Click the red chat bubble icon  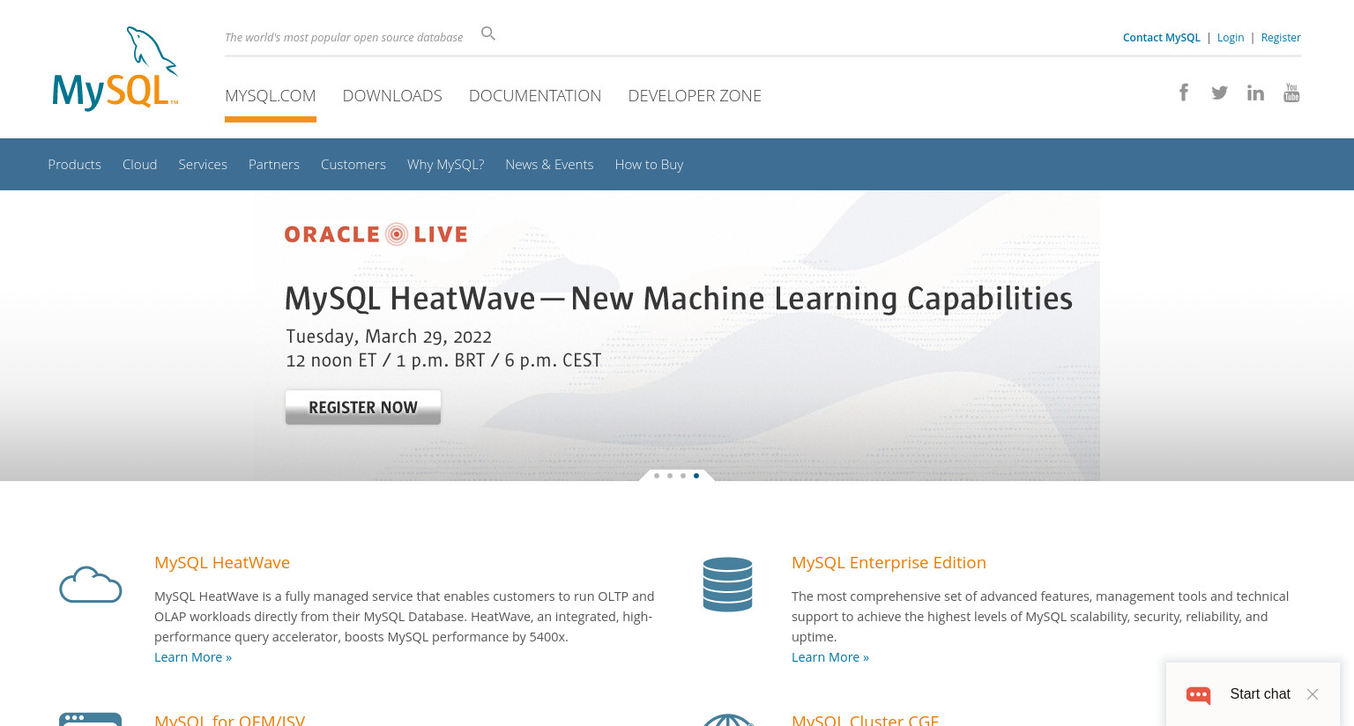click(1199, 695)
